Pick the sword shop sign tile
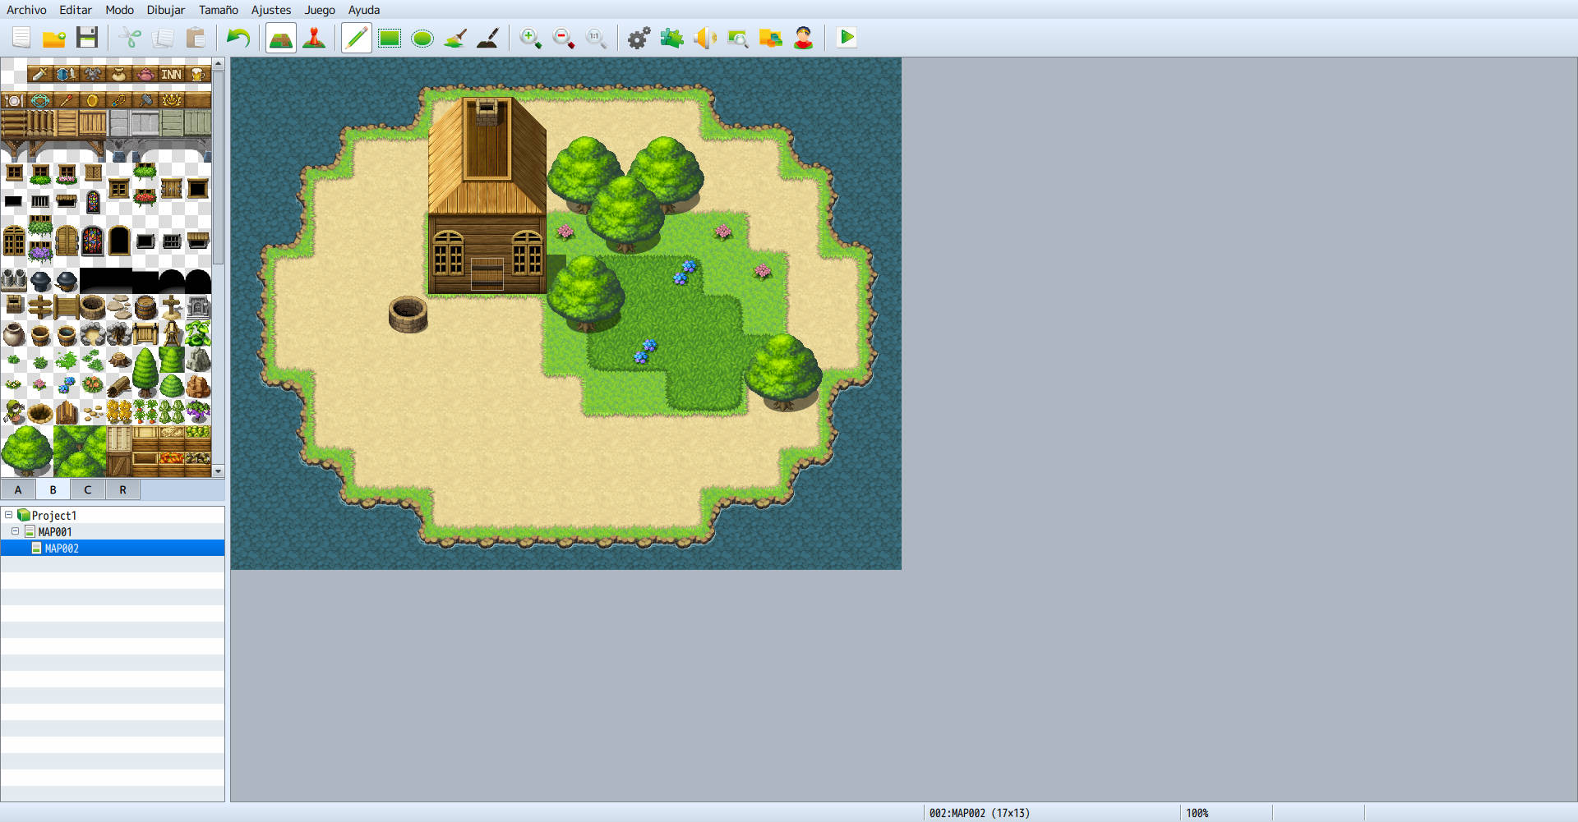Screen dimensions: 1578x822 click(39, 74)
